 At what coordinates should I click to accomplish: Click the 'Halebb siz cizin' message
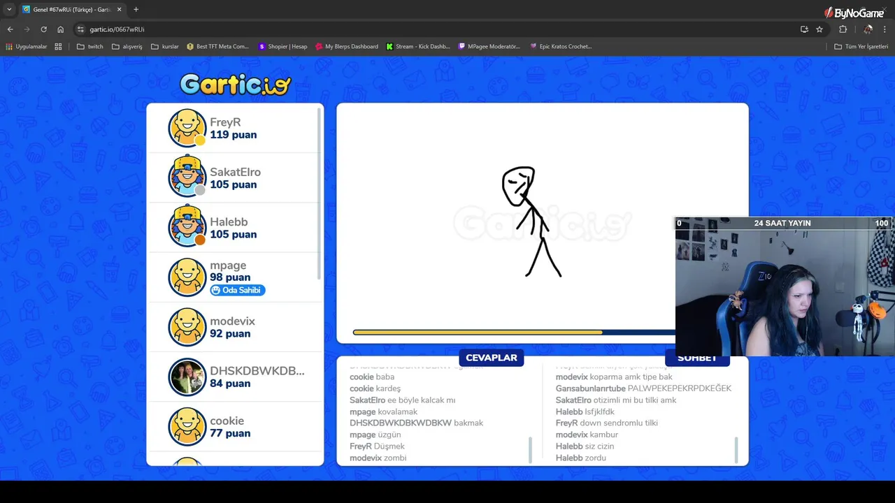(x=585, y=446)
